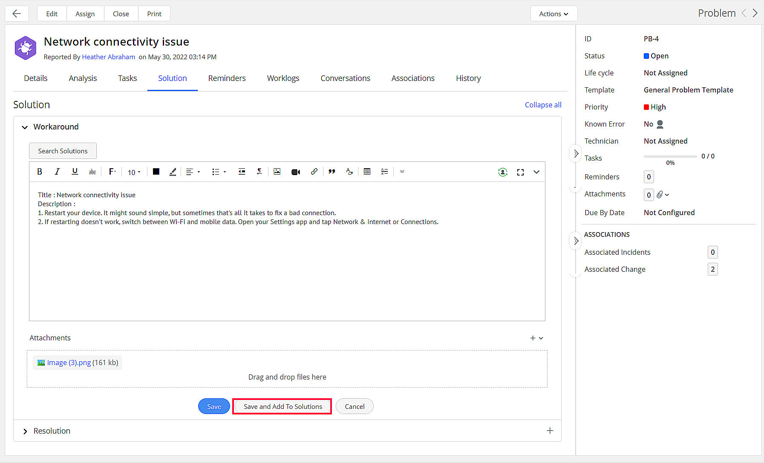This screenshot has width=764, height=463.
Task: Insert a video into the editor
Action: coord(296,172)
